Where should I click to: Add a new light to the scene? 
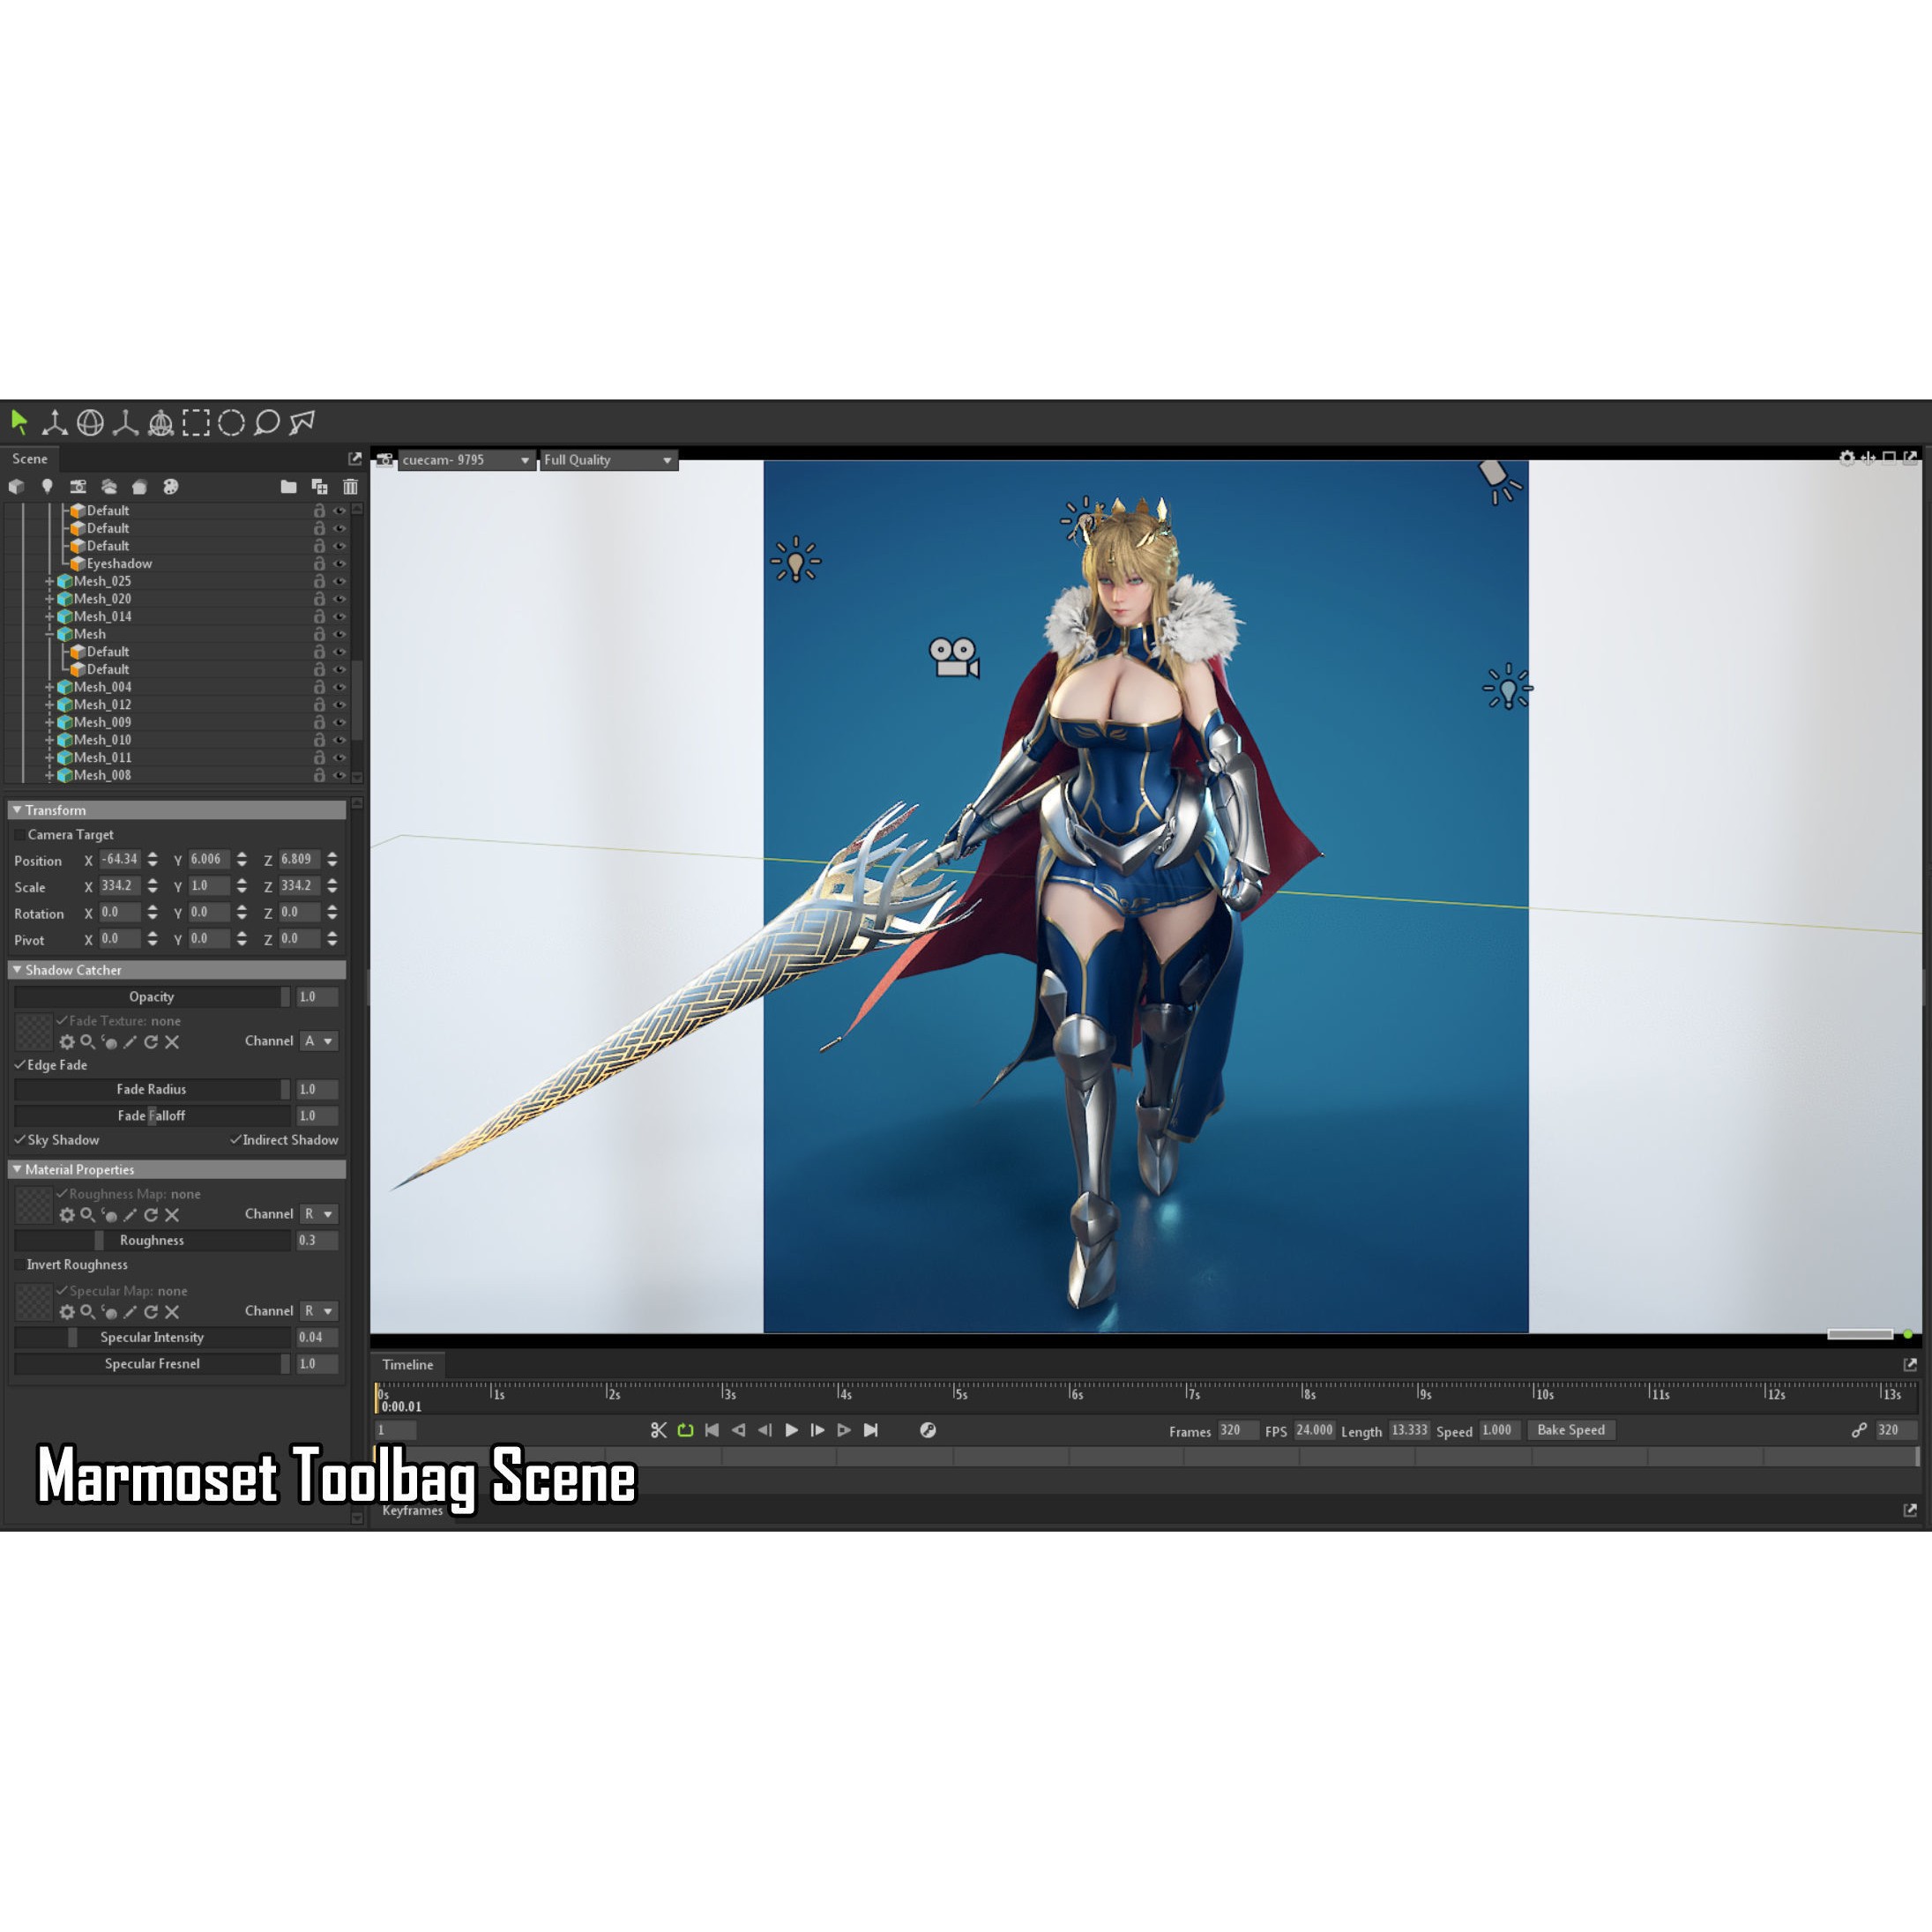tap(48, 487)
